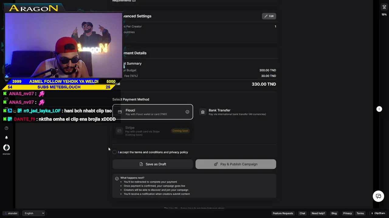Open the Chat footer link
The width and height of the screenshot is (389, 218).
302,213
